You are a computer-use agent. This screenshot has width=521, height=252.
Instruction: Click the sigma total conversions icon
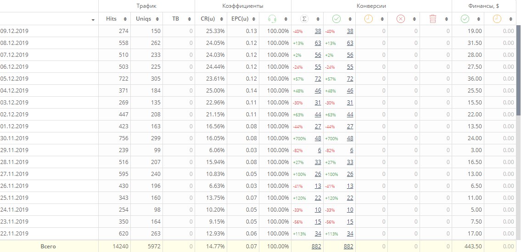[x=304, y=19]
